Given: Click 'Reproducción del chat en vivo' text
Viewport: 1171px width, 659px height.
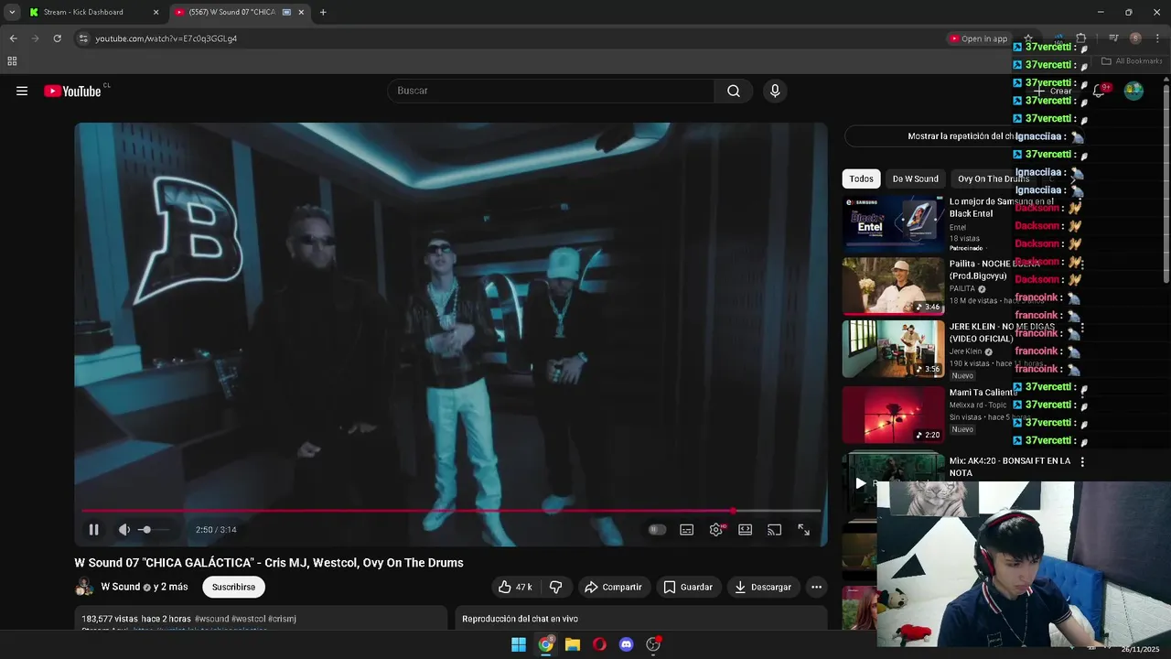Looking at the screenshot, I should pos(520,619).
